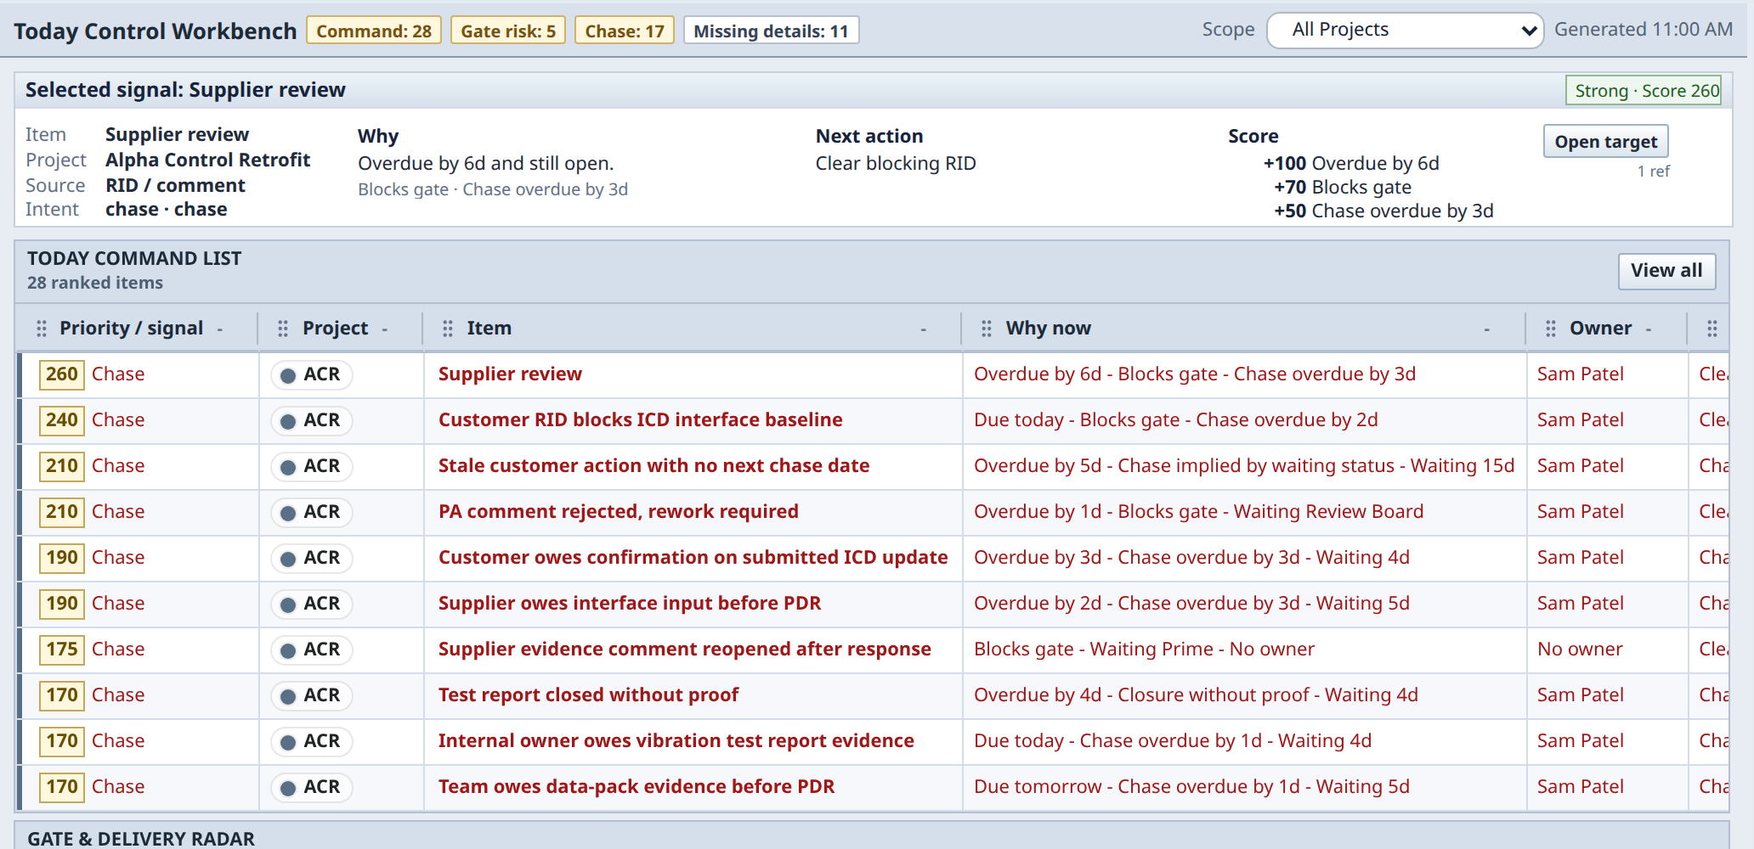
Task: Click the Open target button
Action: tap(1605, 142)
